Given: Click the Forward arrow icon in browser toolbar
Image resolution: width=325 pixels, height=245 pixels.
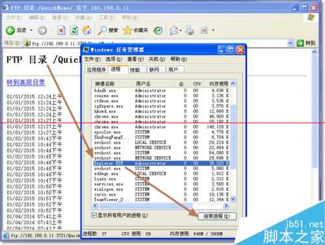Looking at the screenshot, I should pos(42,31).
